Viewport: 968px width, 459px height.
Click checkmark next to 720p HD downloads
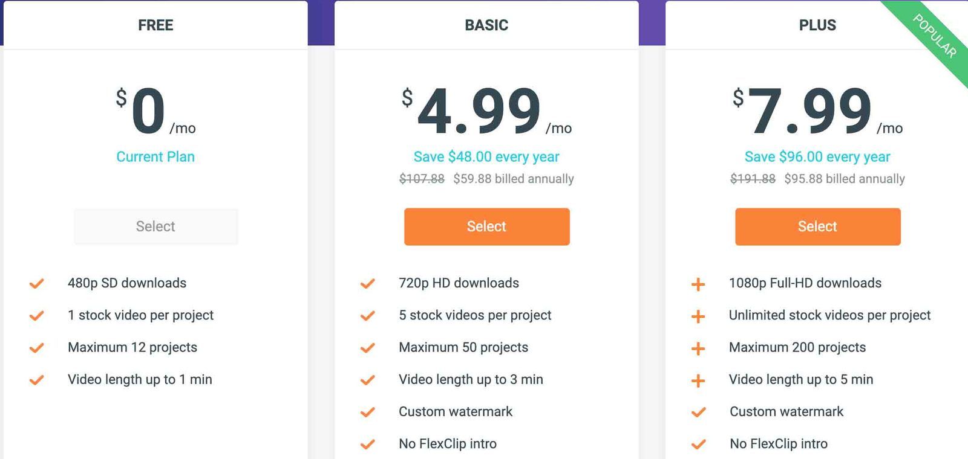coord(368,283)
